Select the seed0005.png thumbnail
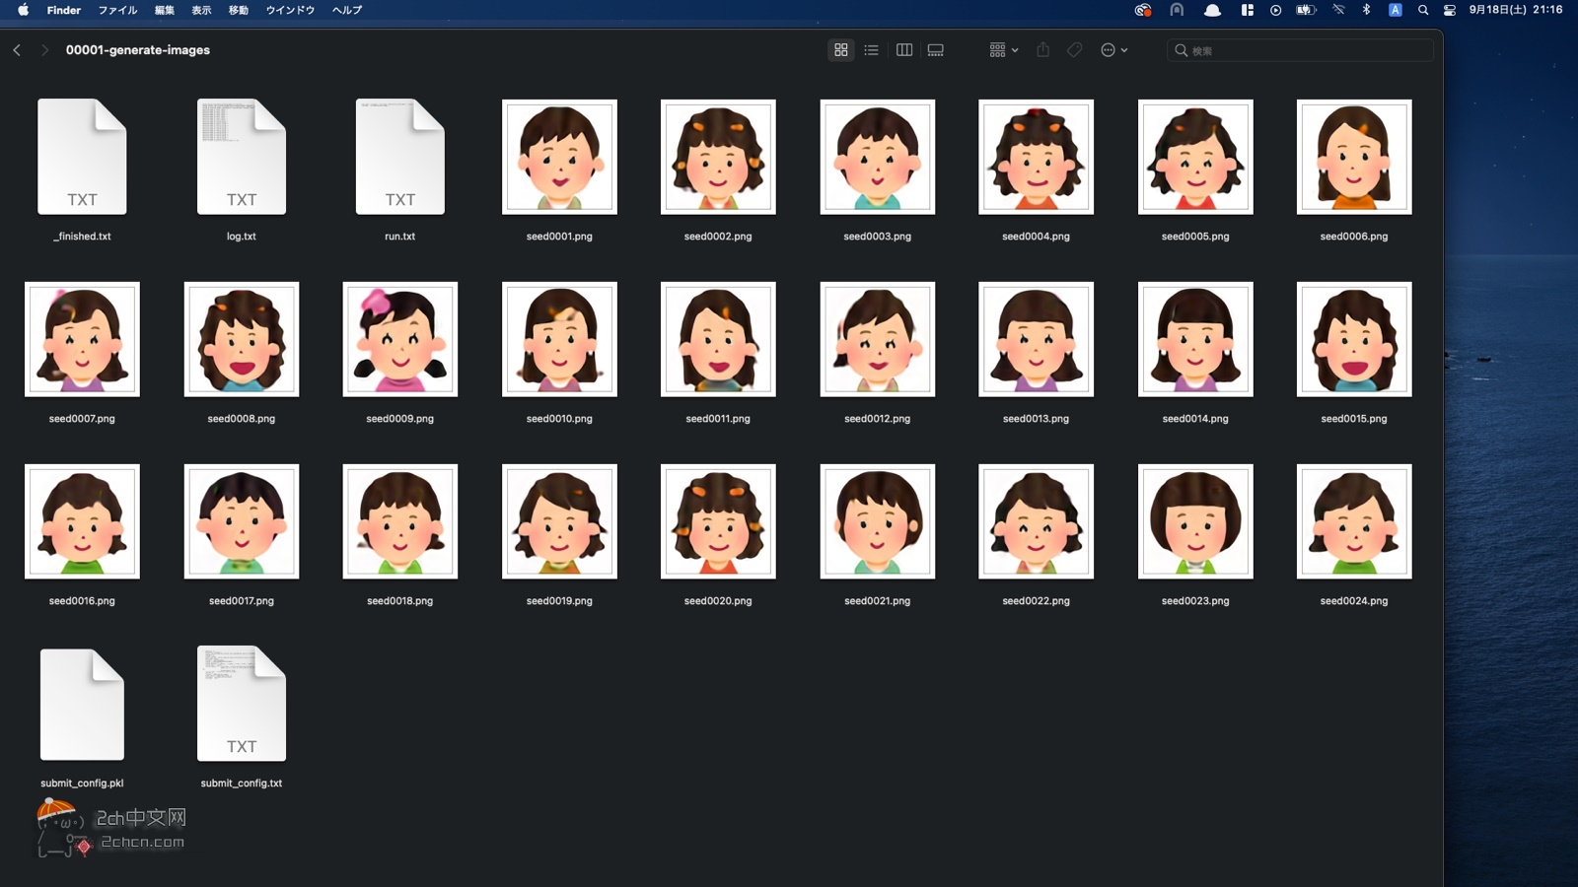This screenshot has width=1578, height=887. 1195,157
